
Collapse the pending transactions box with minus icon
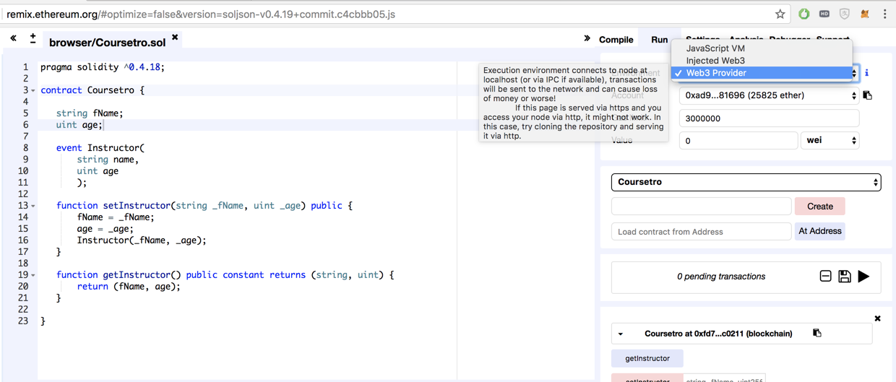(x=825, y=277)
